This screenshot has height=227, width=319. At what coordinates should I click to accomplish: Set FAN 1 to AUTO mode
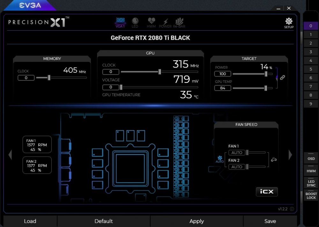(237, 152)
